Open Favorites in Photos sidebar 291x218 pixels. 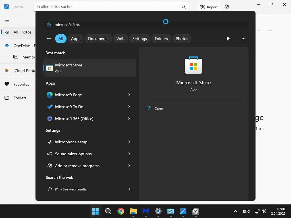pos(18,84)
